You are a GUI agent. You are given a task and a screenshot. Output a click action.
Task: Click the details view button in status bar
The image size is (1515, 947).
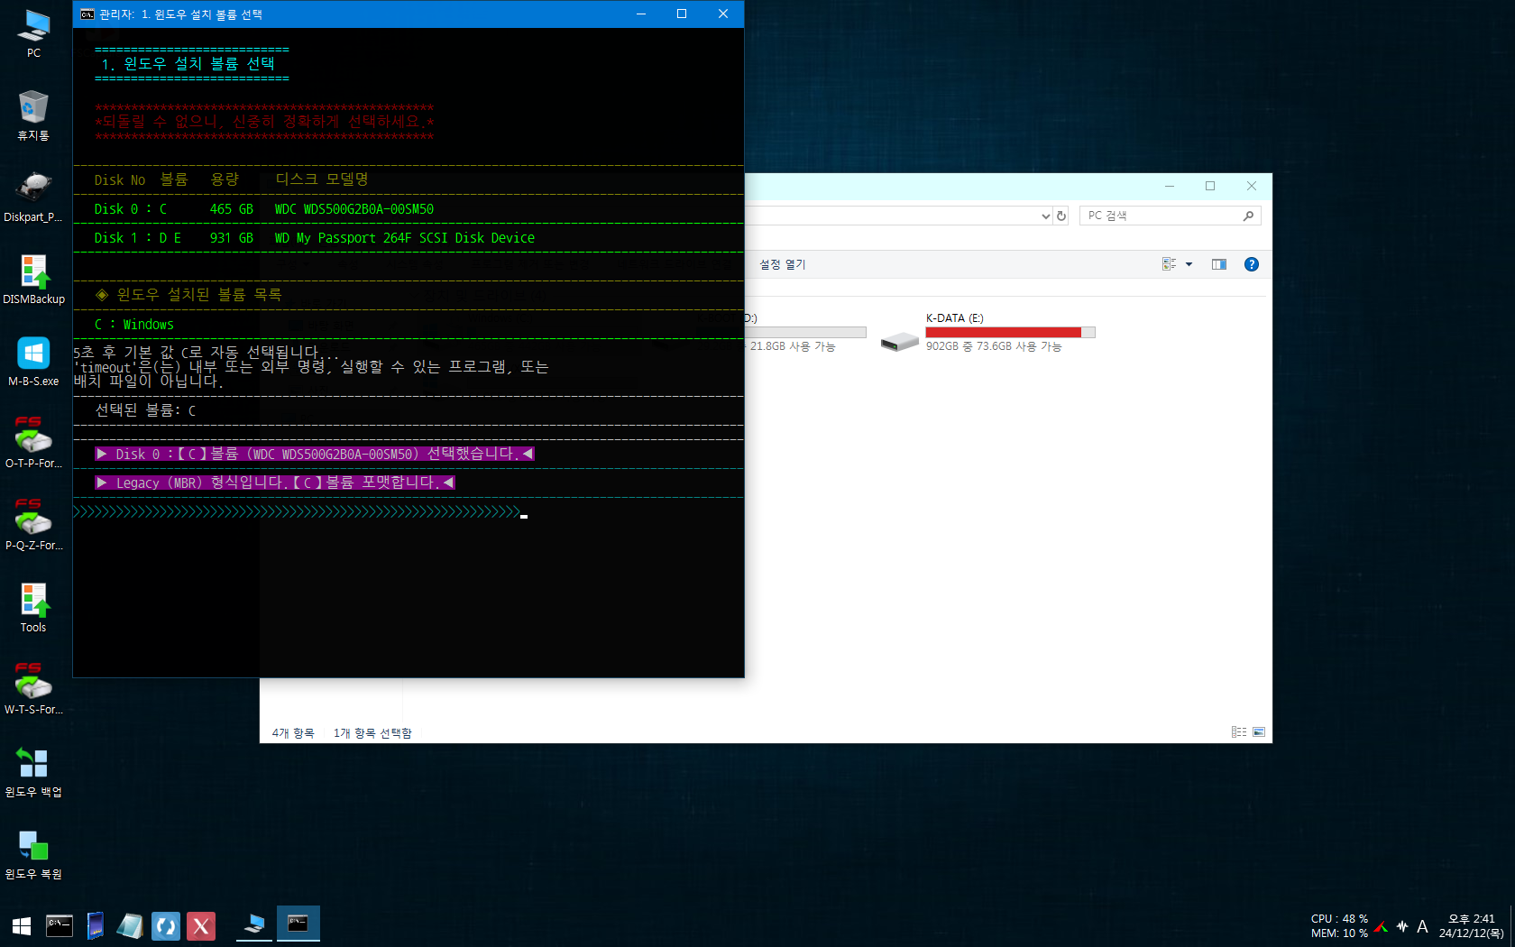point(1239,732)
